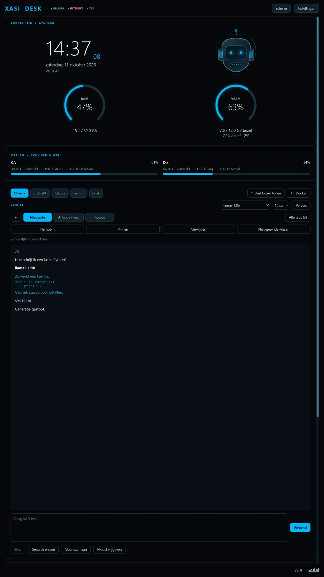
Task: Switch to the ChatGPT provider tab
Action: (x=40, y=193)
